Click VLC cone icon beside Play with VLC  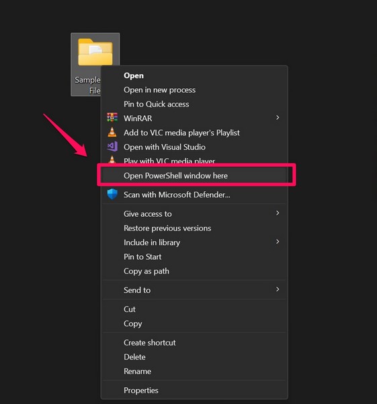112,160
